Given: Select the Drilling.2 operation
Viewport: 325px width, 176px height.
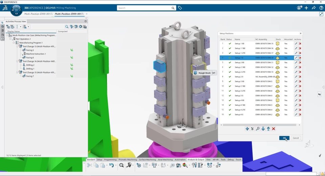Looking at the screenshot, I should (x=30, y=65).
